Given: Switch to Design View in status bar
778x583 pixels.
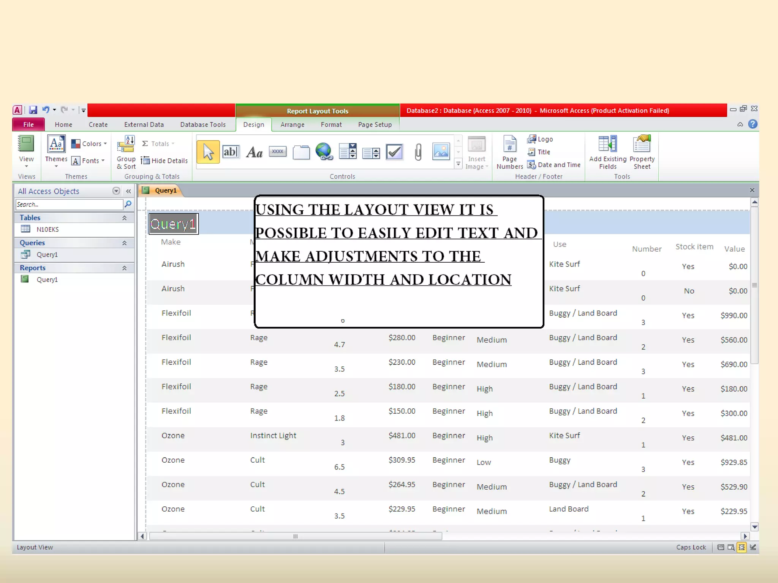Looking at the screenshot, I should 753,547.
